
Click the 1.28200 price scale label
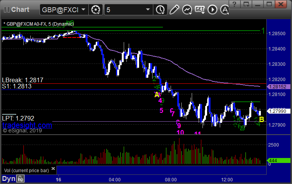(277, 80)
